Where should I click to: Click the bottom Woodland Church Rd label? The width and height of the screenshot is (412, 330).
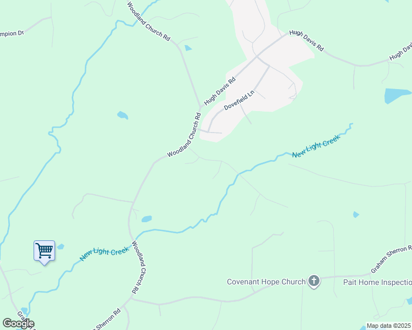(x=138, y=267)
